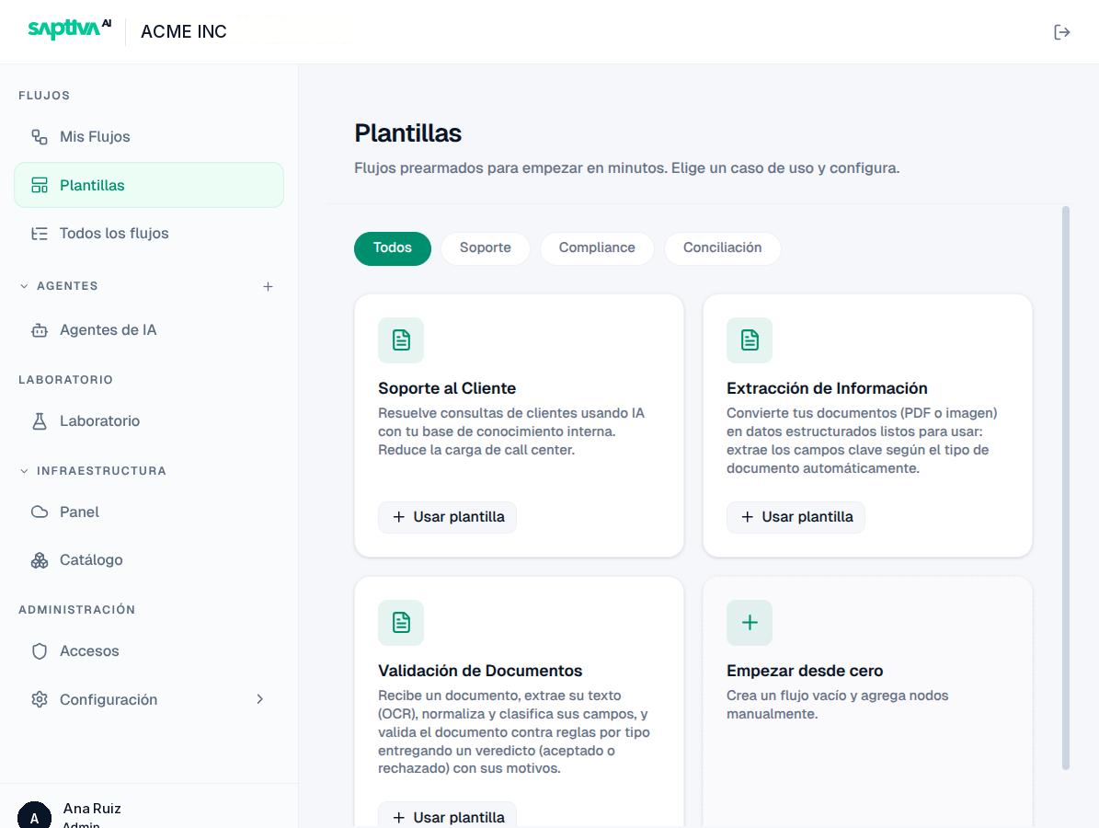
Task: Click the Catálogo cubes icon
Action: [40, 560]
